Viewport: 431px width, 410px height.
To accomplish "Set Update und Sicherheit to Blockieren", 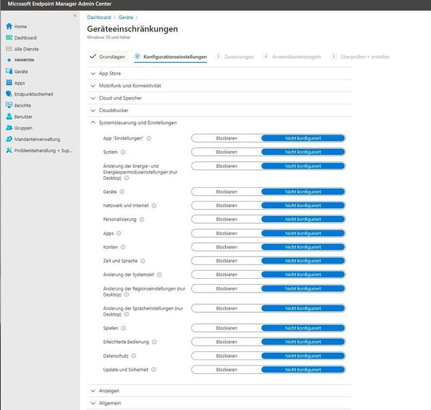I will pos(226,370).
